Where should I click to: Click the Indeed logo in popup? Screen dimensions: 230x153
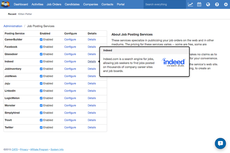tap(173, 62)
